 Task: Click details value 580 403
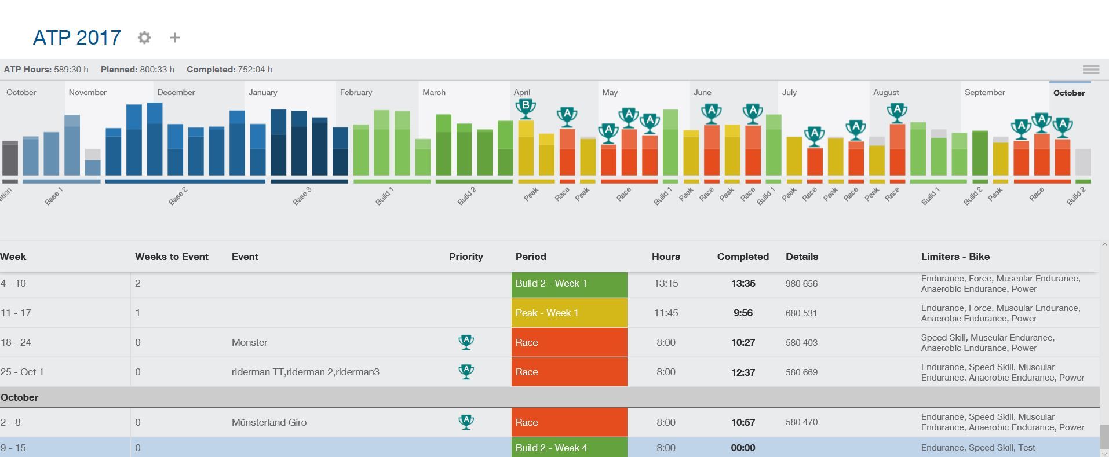(x=802, y=343)
